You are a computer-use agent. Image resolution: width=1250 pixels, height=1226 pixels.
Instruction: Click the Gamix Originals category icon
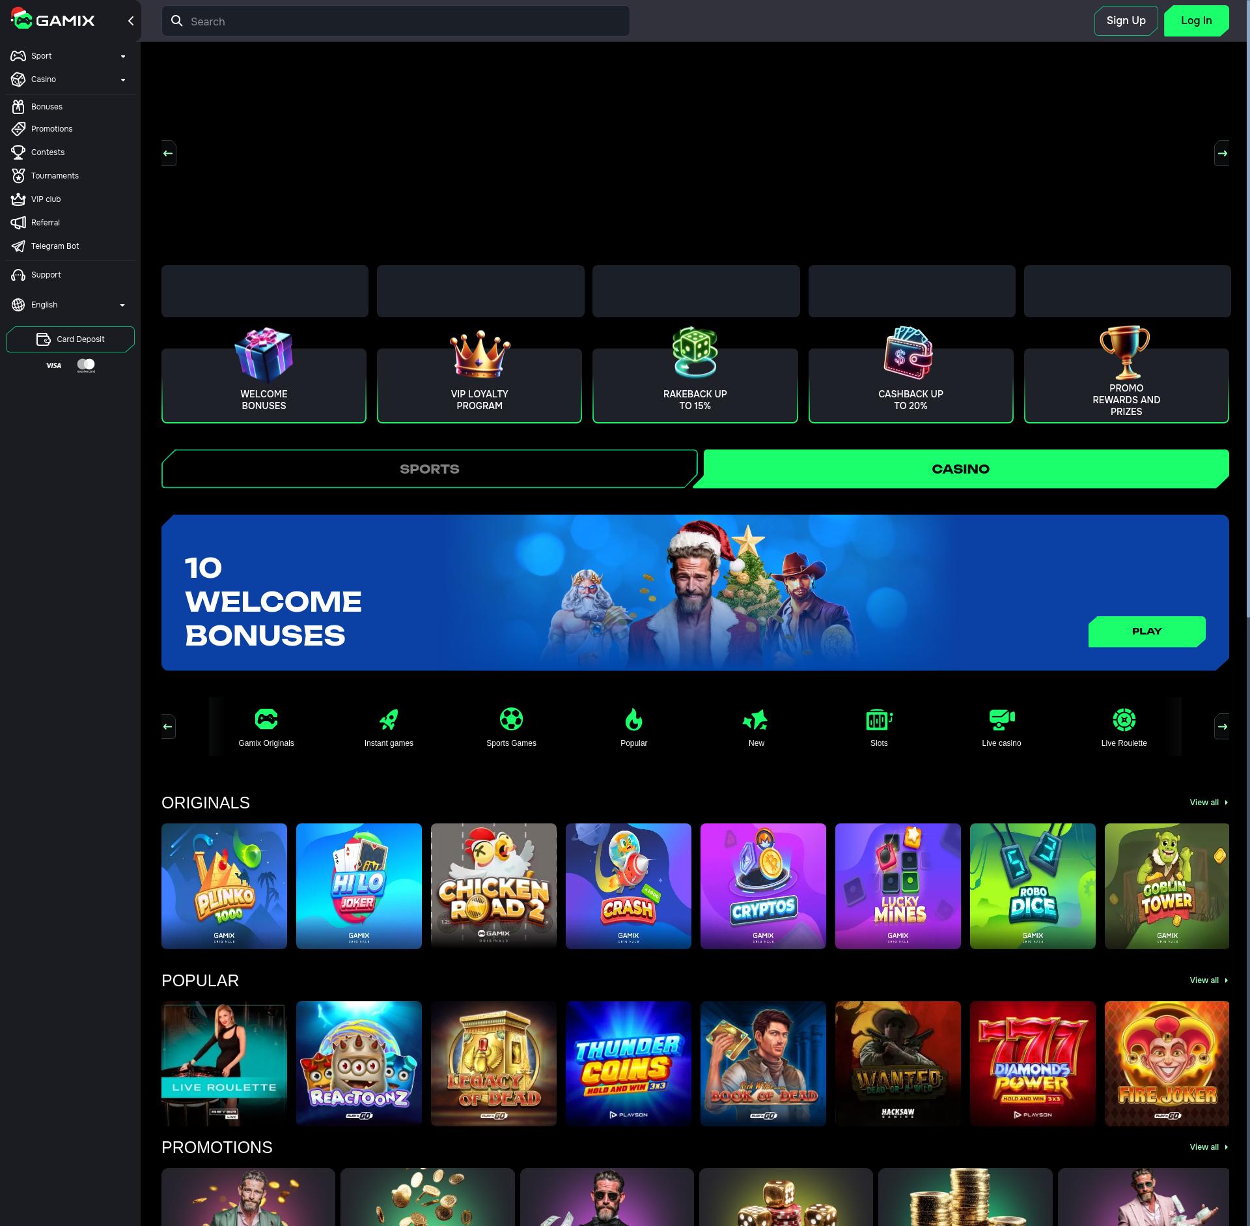pos(266,719)
